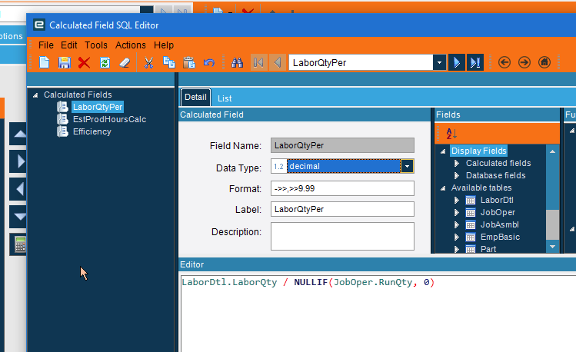Go to last record navigation icon
Screen dimensions: 576x352
coord(475,63)
